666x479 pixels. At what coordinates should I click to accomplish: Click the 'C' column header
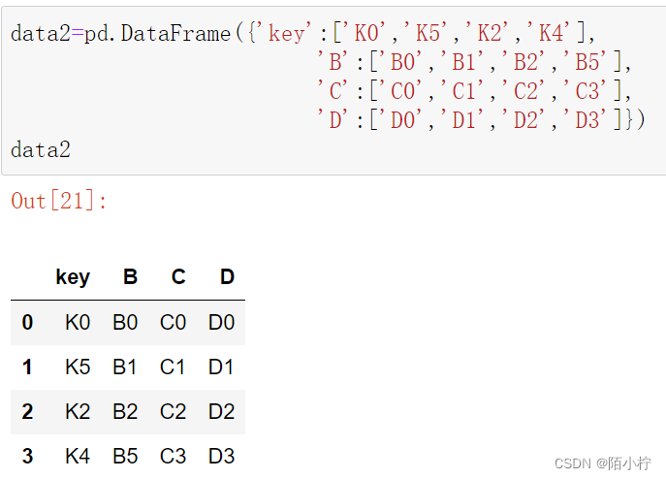pyautogui.click(x=178, y=277)
